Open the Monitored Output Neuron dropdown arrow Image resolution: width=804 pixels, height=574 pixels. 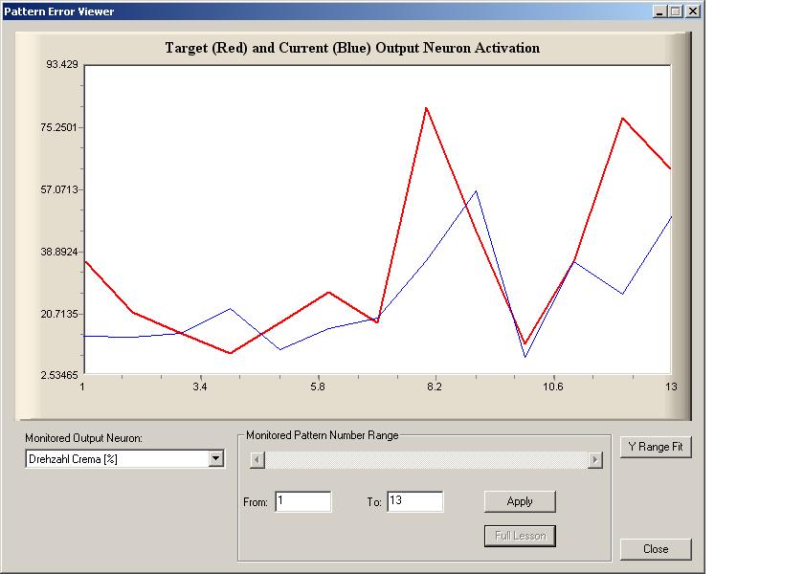click(x=216, y=459)
